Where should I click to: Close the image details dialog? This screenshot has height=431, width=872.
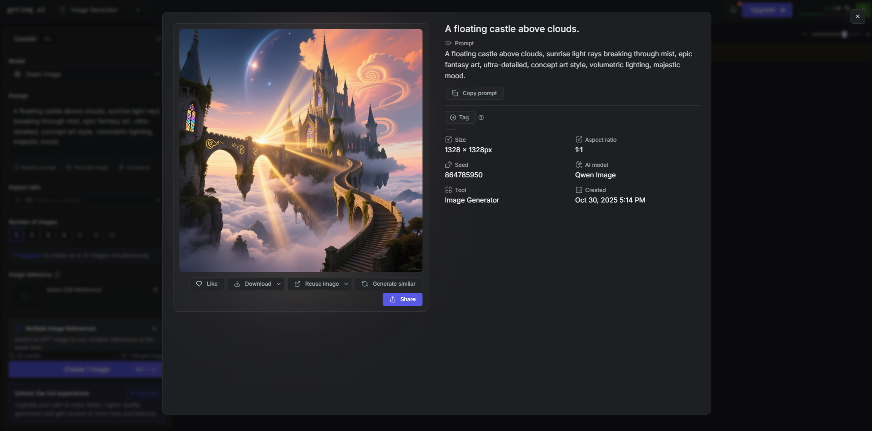click(857, 16)
